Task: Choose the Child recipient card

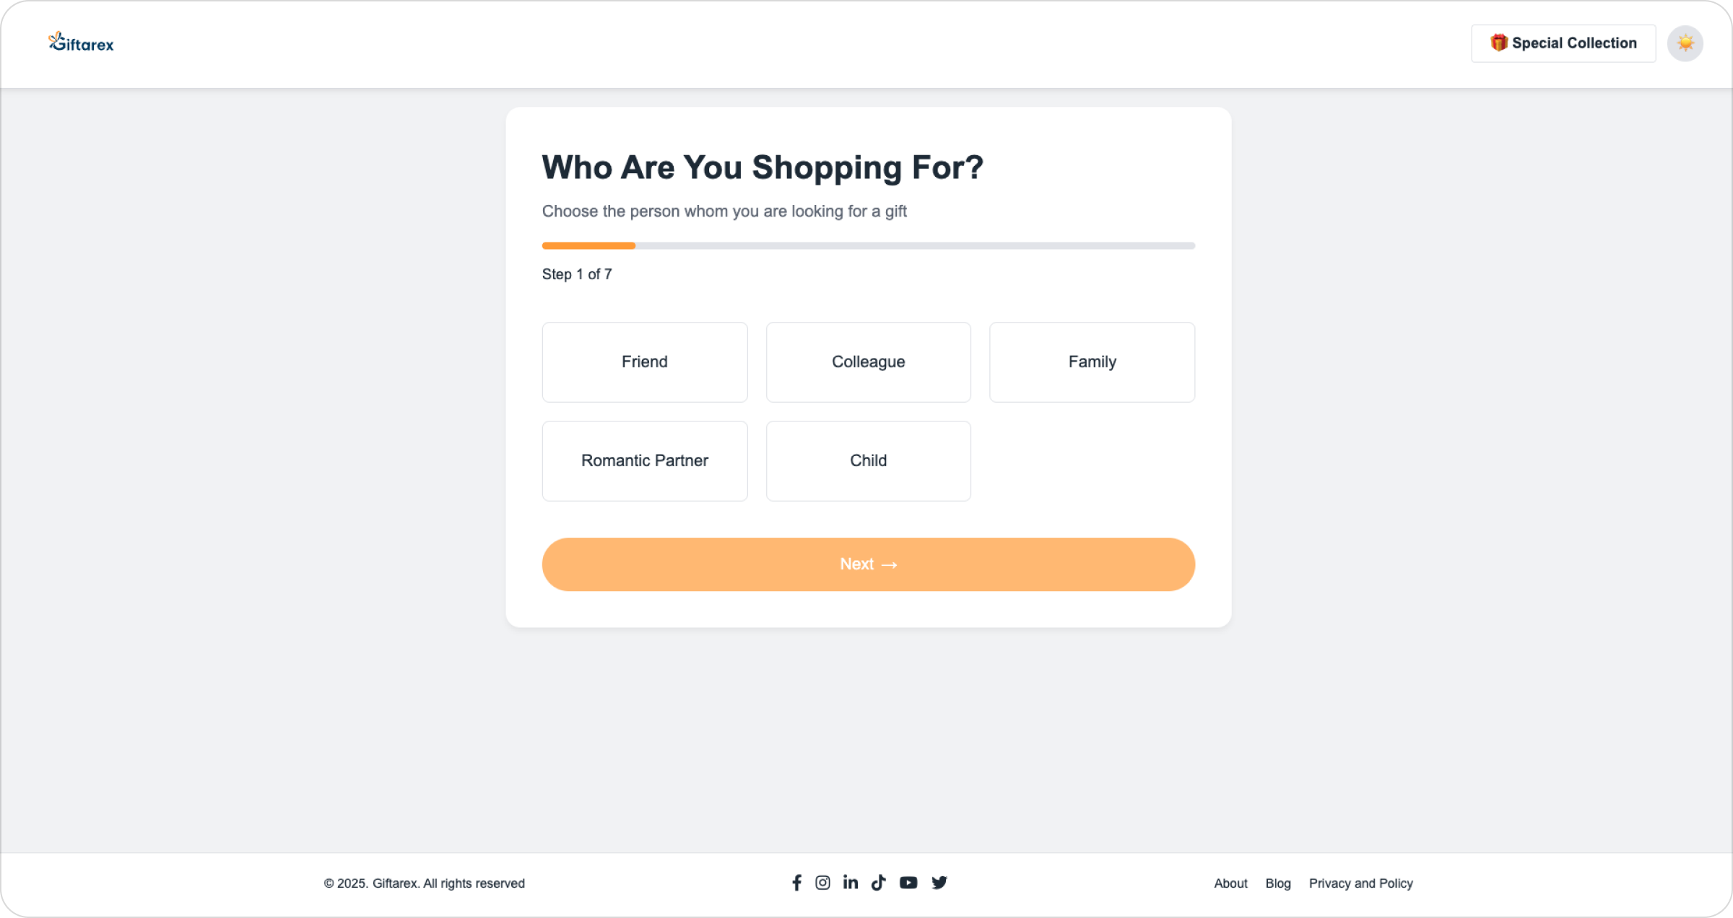Action: coord(868,460)
